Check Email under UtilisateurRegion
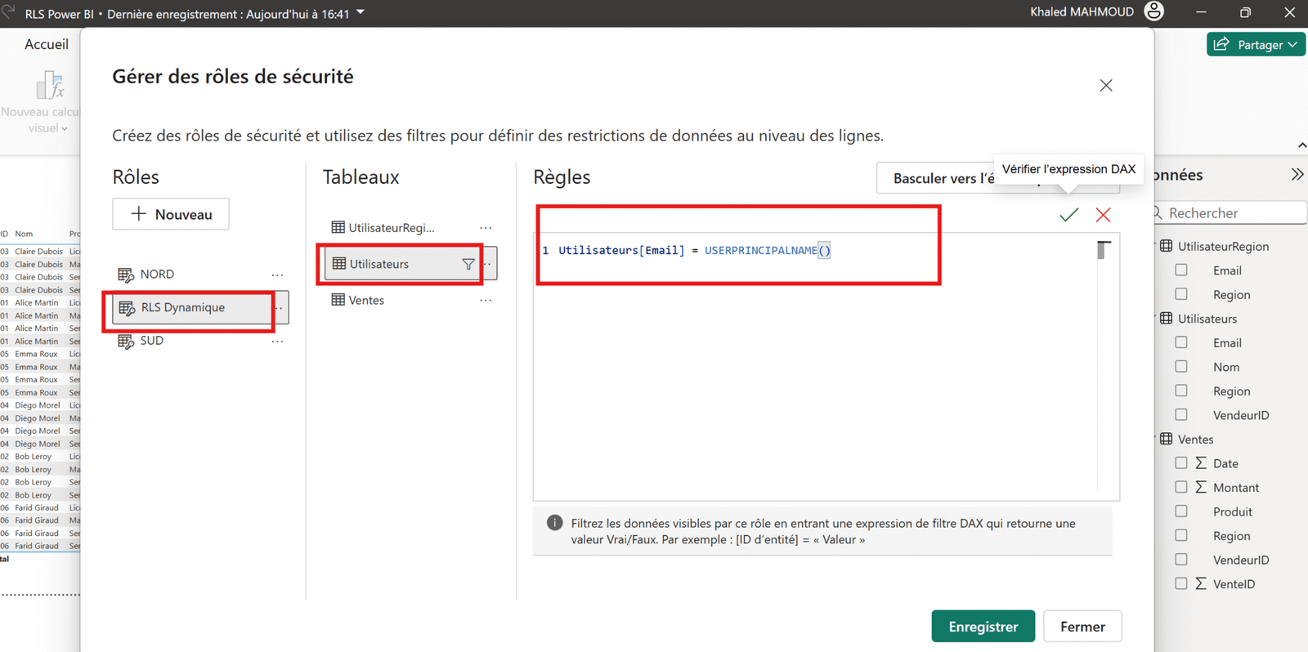Screen dimensions: 1308x652 [1181, 270]
